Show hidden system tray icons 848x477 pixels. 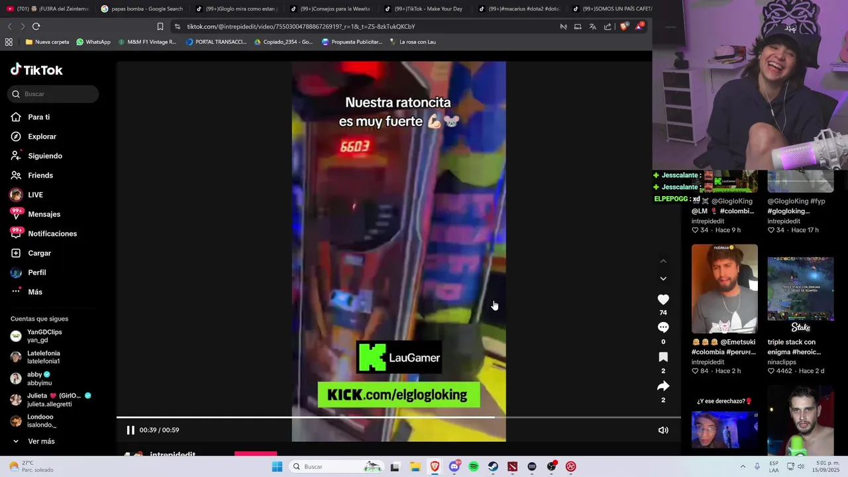(x=743, y=466)
